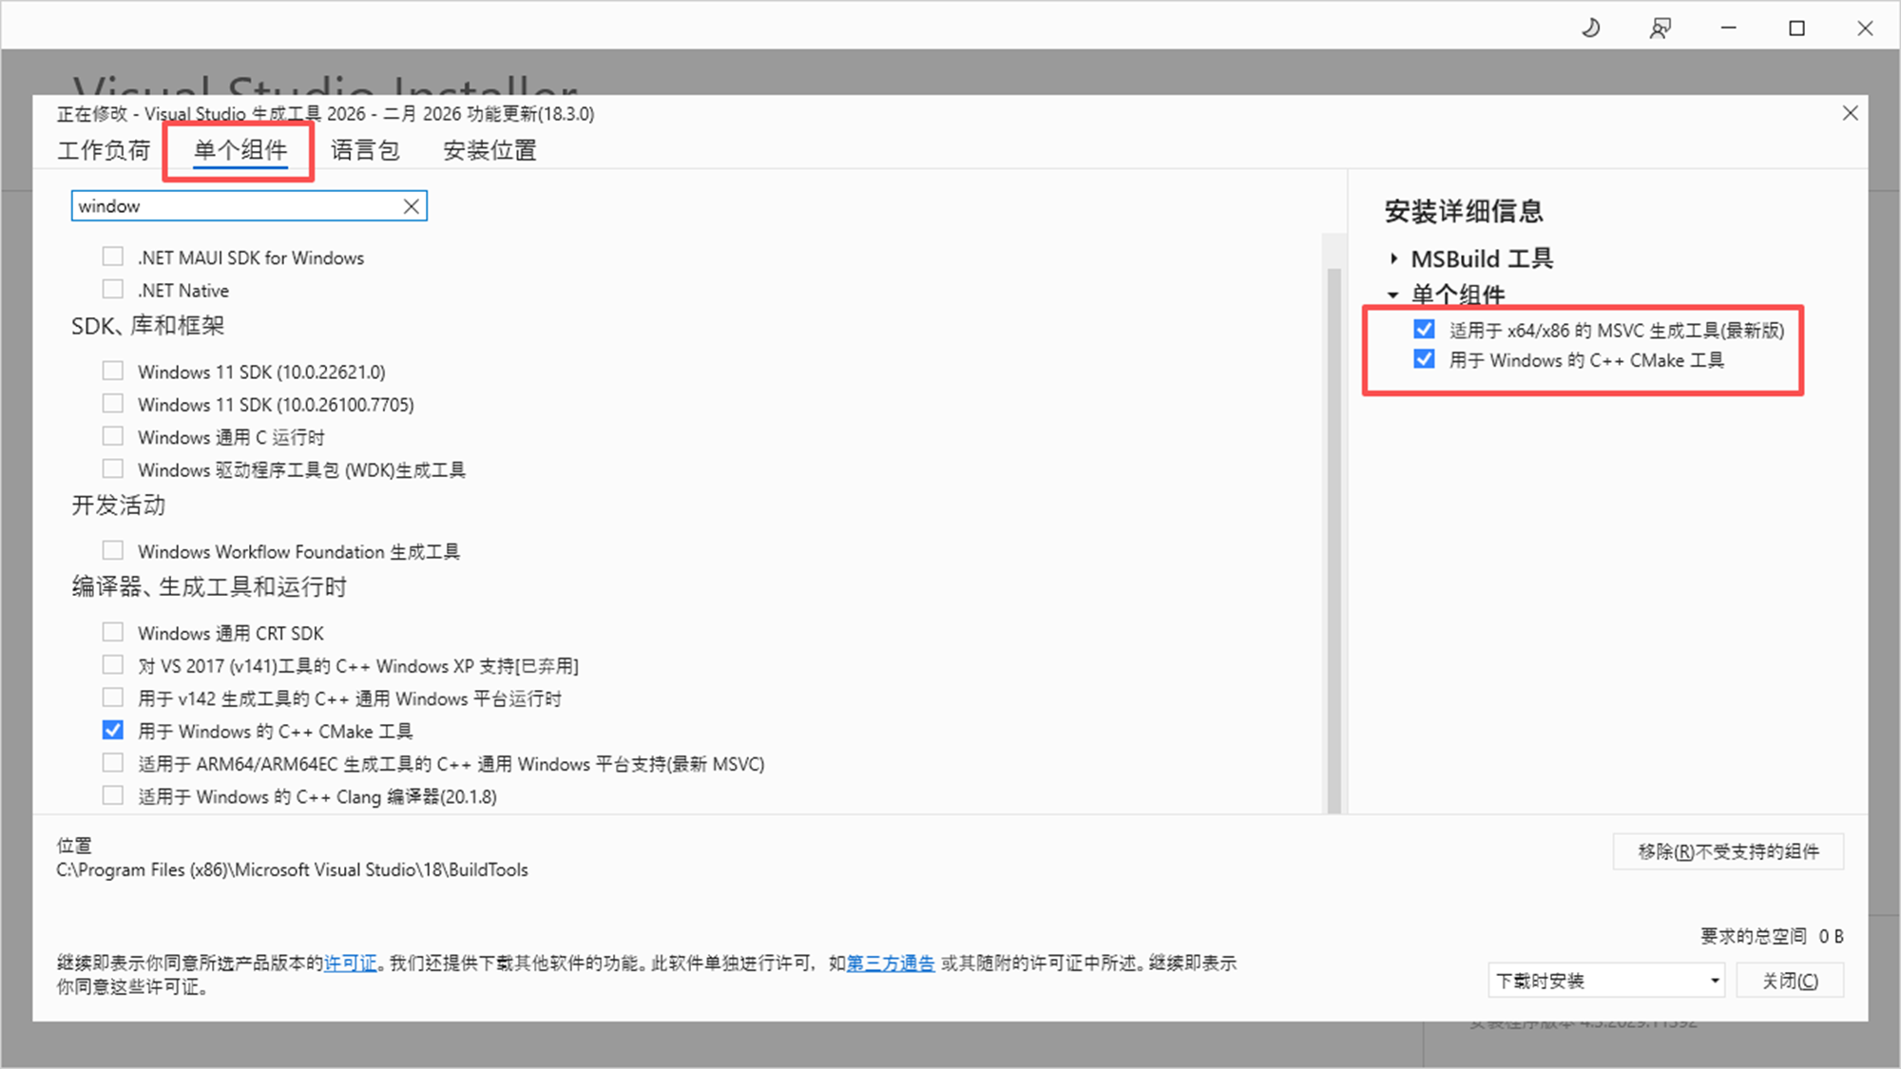The width and height of the screenshot is (1901, 1069).
Task: Check .NET MAUI SDK for Windows
Action: point(113,257)
